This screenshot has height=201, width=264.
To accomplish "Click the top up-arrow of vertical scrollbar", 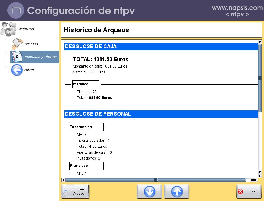I will click(x=260, y=42).
